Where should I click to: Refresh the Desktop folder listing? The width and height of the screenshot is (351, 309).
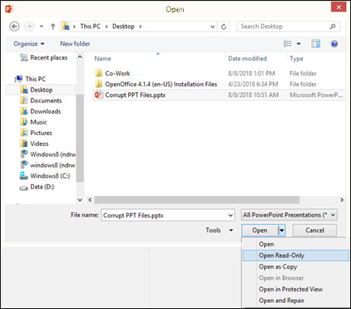pos(224,27)
